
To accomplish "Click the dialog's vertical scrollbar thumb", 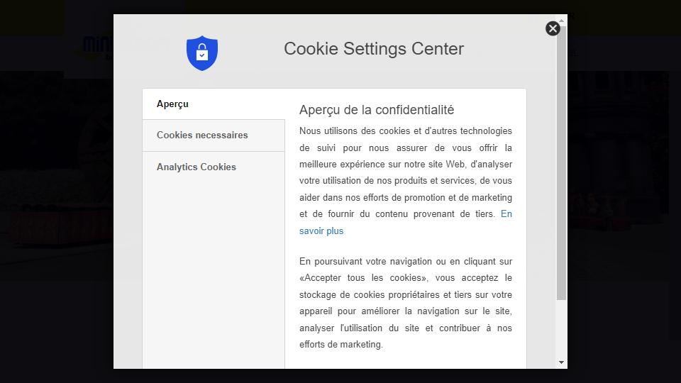I will tap(562, 163).
